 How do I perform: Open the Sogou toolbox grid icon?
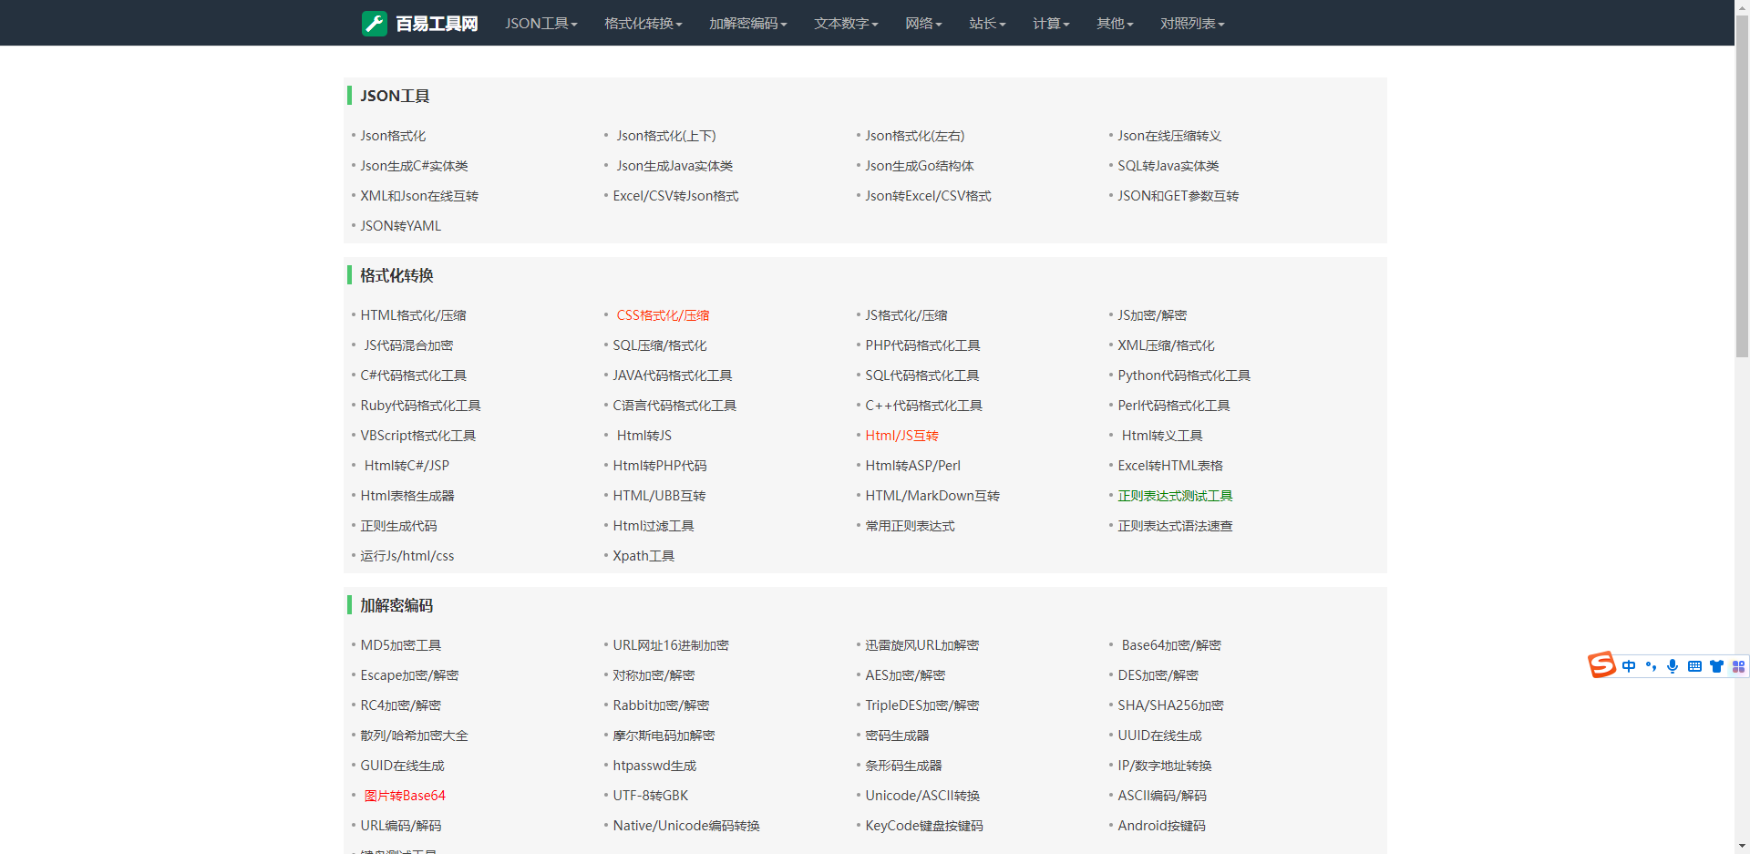1738,666
